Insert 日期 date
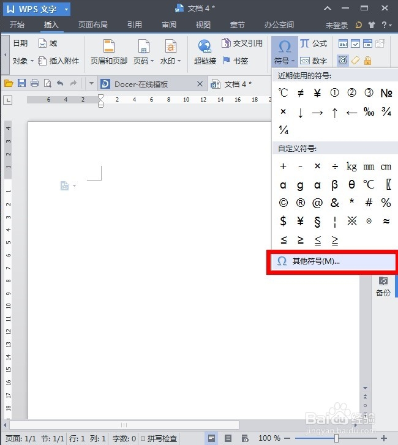 20,43
